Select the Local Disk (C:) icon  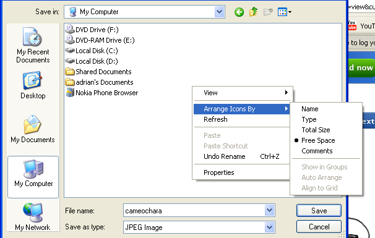click(70, 51)
